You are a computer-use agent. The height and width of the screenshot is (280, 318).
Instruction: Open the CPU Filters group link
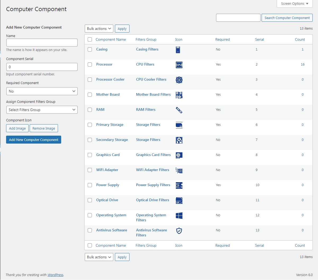145,64
